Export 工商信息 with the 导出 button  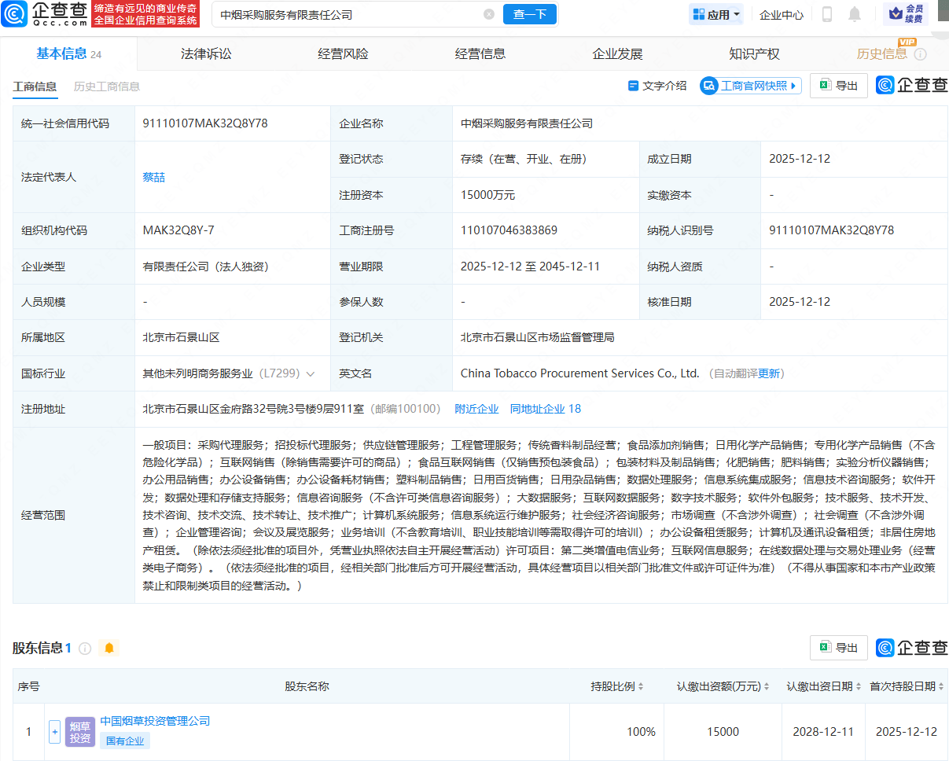click(839, 86)
